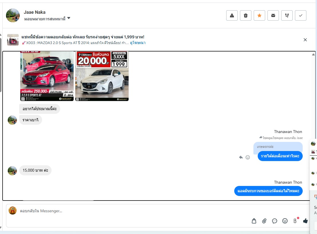The height and width of the screenshot is (234, 317).
Task: Open the emoji picker in composer
Action: (x=285, y=221)
